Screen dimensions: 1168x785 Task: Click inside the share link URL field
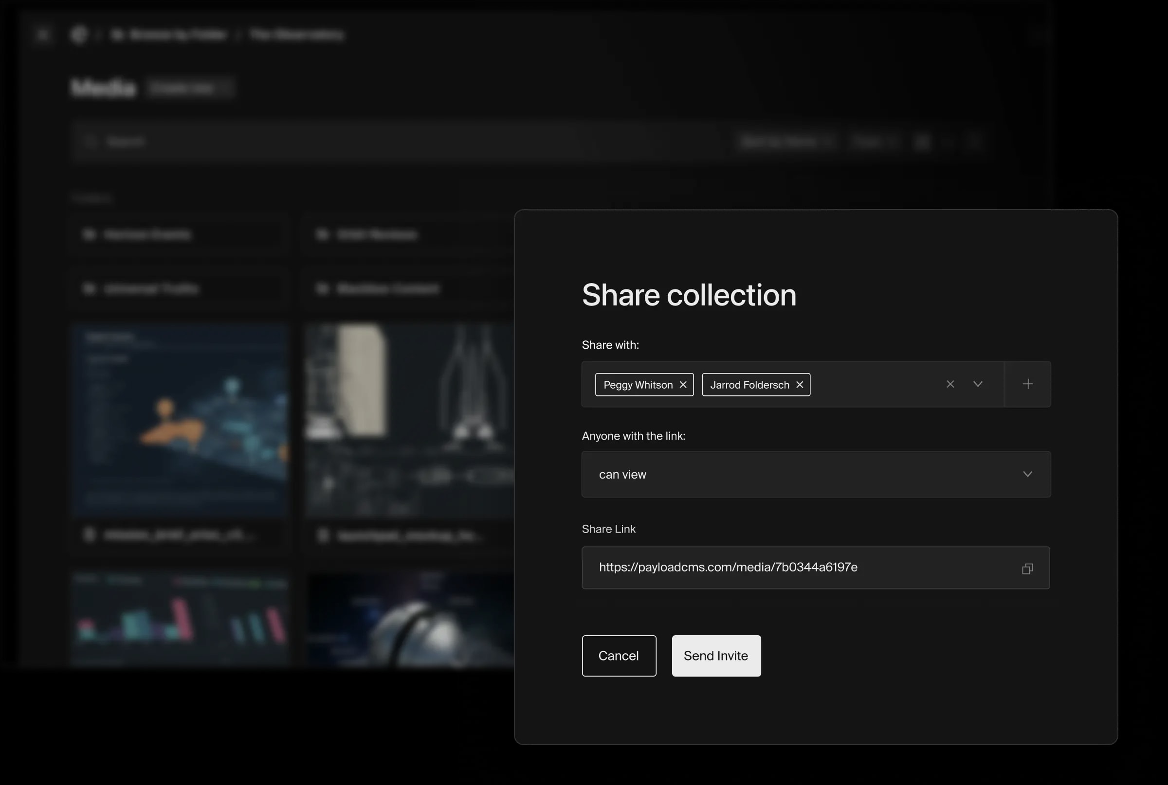(751, 568)
